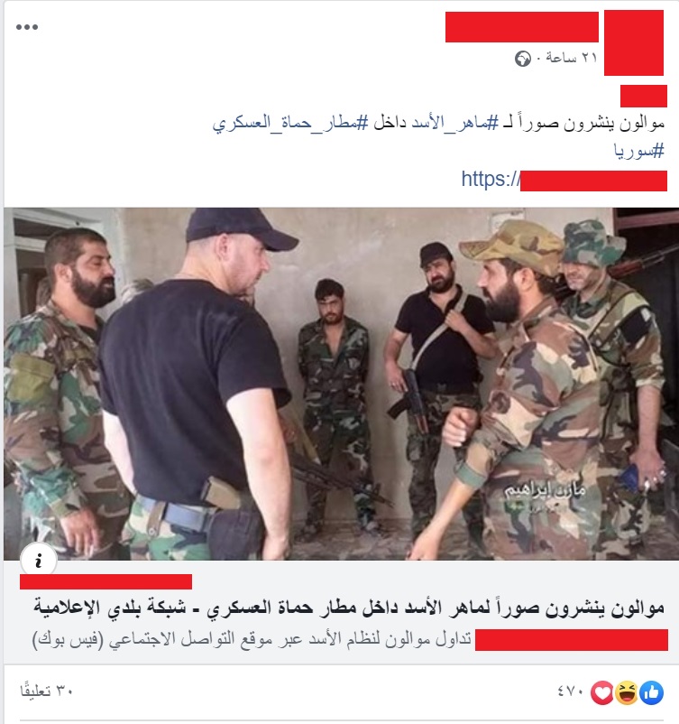Open the https:// link in post text
Viewport: 679px width, 724px height.
pyautogui.click(x=564, y=180)
